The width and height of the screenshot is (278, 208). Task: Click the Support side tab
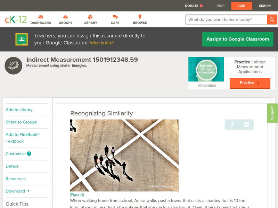click(272, 113)
